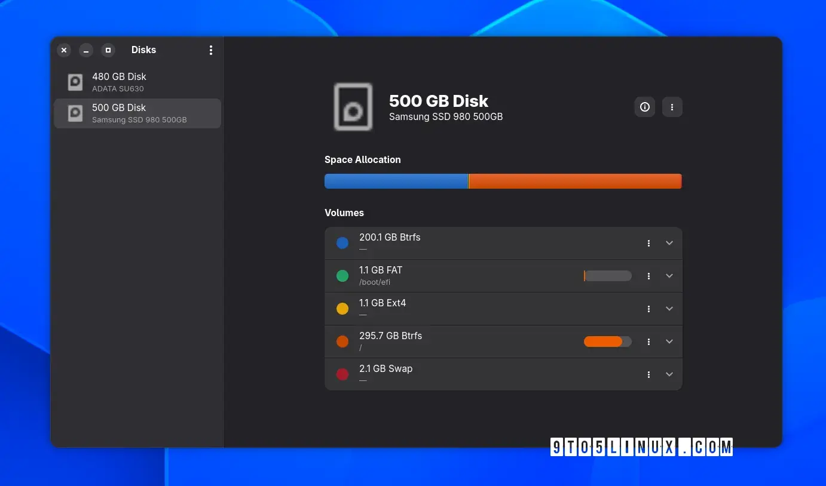Minimize the Disks window
This screenshot has width=826, height=486.
(86, 50)
